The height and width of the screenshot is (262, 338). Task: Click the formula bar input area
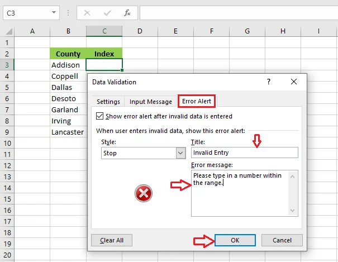click(x=239, y=13)
